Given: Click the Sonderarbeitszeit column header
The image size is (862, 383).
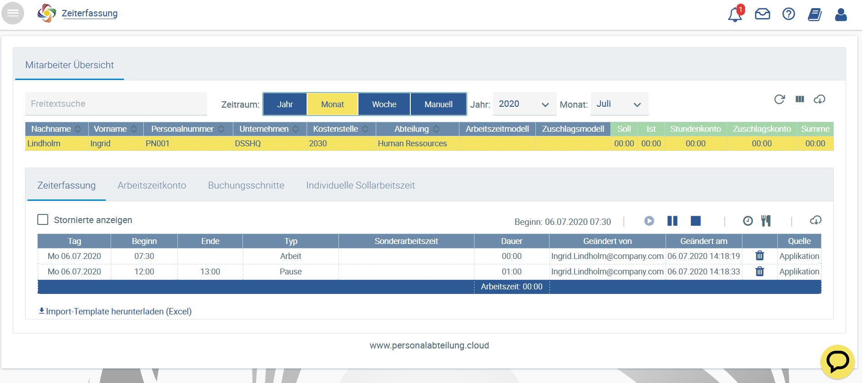Looking at the screenshot, I should click(406, 241).
